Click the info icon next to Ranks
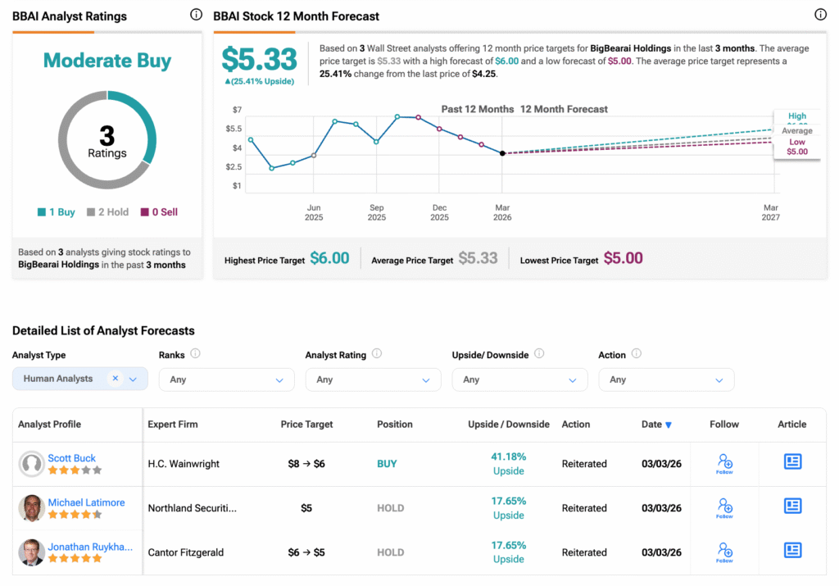 (195, 354)
